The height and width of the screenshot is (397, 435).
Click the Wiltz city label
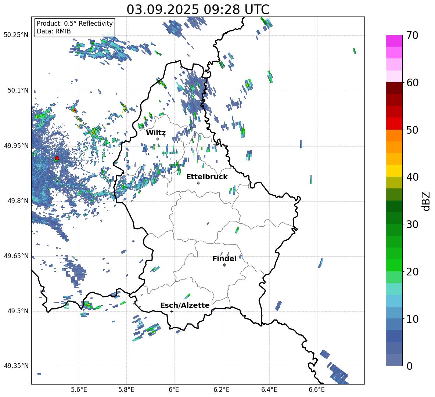(156, 133)
